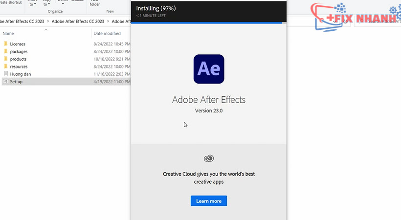401x220 pixels.
Task: Click the Adobe After Effects title in installer
Action: coord(209,100)
